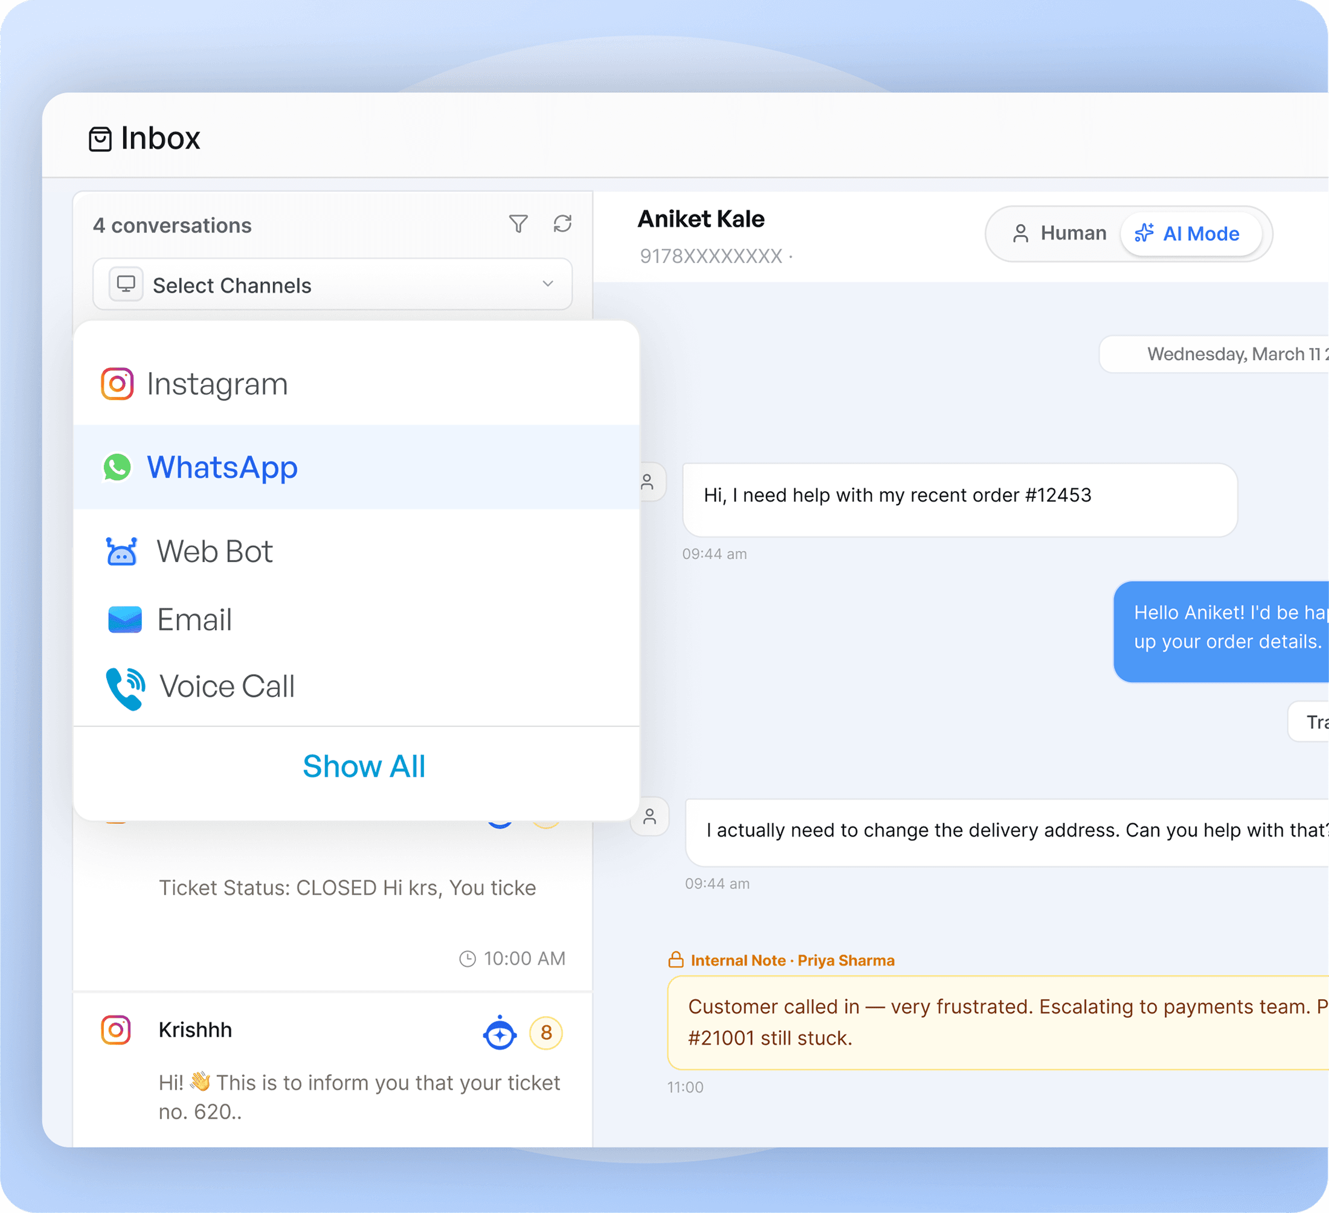Image resolution: width=1329 pixels, height=1213 pixels.
Task: Choose WhatsApp from the channel list
Action: point(356,467)
